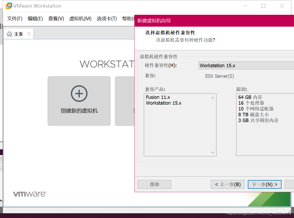This screenshot has height=218, width=294.
Task: Switch to the 主页 tab
Action: tap(18, 34)
